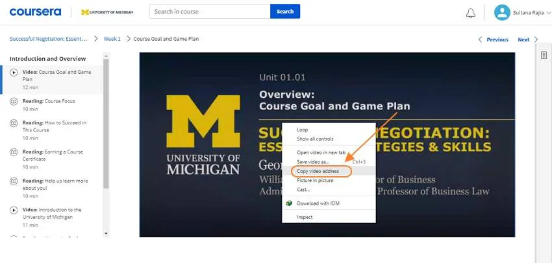Click reading icon beside Course Focus

14,102
